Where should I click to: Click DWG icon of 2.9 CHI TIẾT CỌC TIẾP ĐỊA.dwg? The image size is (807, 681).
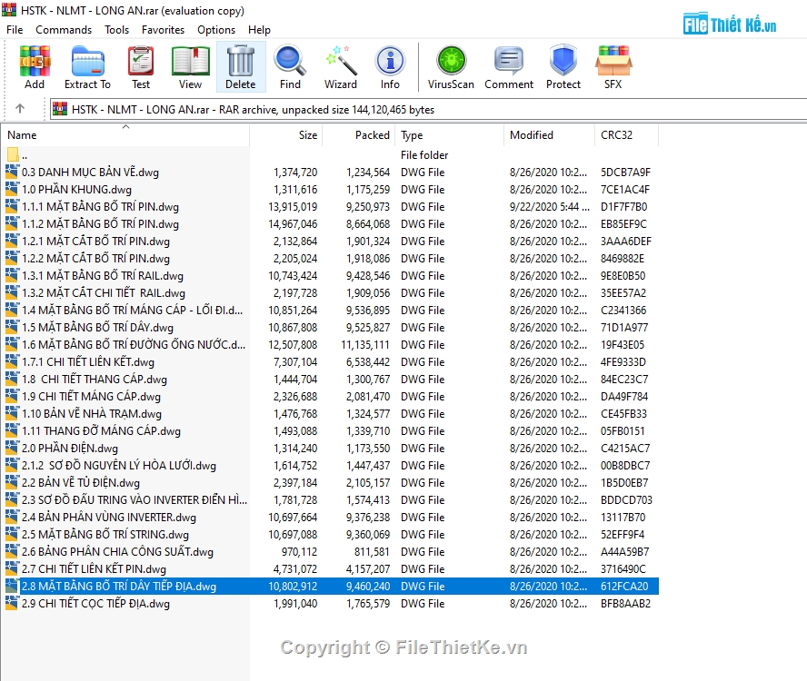click(13, 603)
